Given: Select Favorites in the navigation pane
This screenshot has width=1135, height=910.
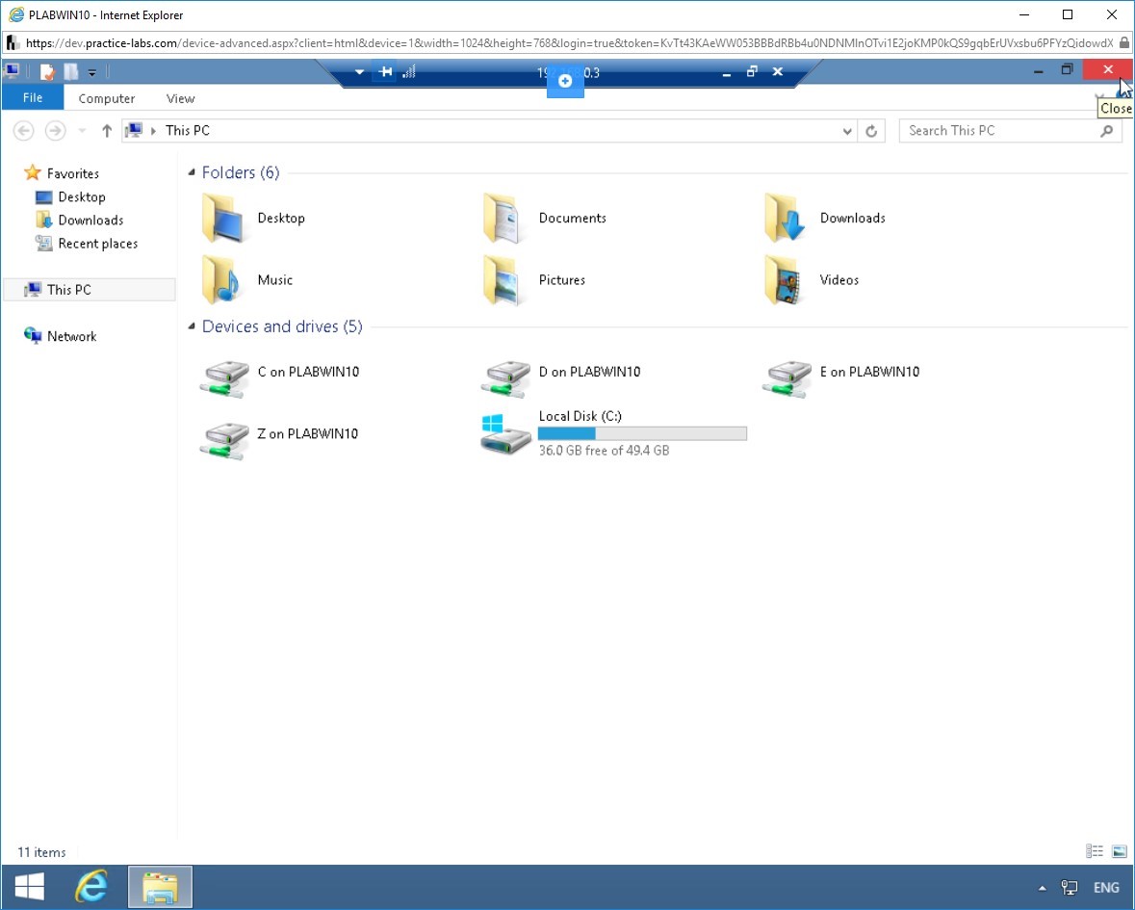Looking at the screenshot, I should tap(72, 173).
